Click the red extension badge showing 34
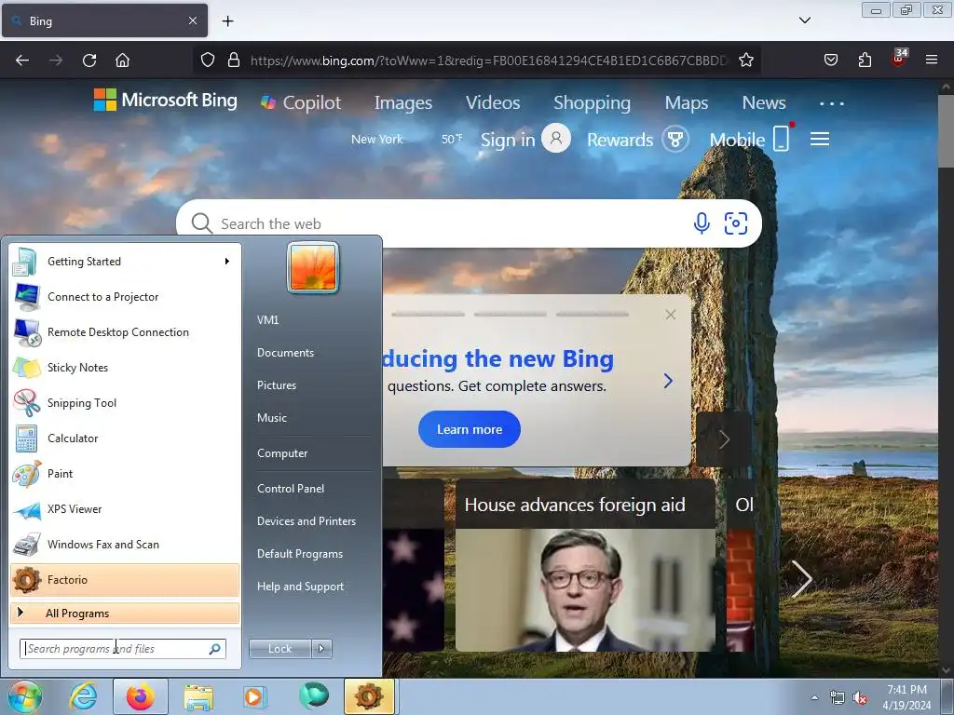This screenshot has width=954, height=715. 899,58
